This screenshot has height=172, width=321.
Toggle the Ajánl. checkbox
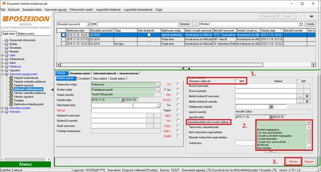pos(178,115)
